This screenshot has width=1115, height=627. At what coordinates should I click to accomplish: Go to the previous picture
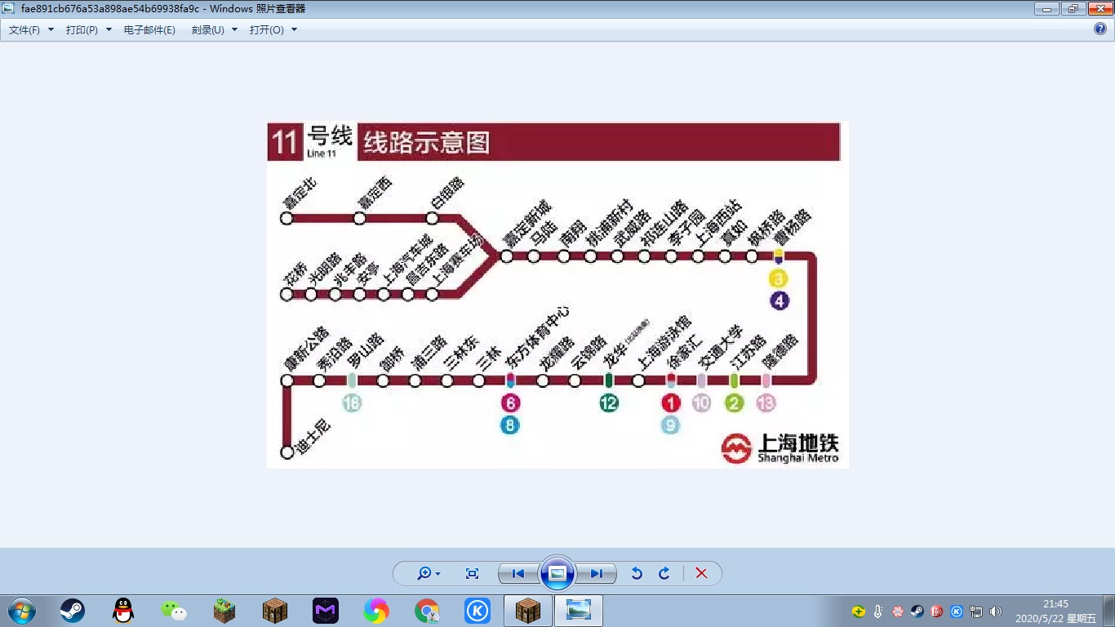click(x=518, y=574)
